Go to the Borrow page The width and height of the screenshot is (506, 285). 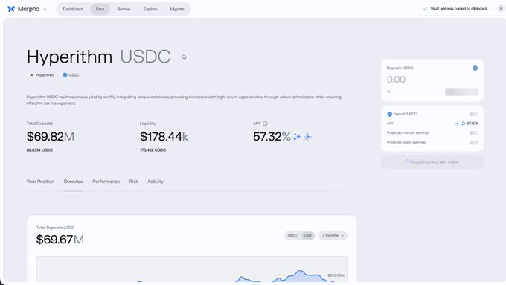[x=124, y=9]
